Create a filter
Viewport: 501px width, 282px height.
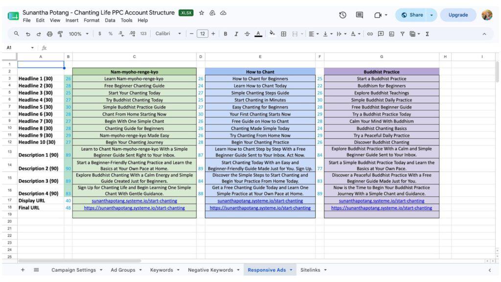pyautogui.click(x=402, y=34)
